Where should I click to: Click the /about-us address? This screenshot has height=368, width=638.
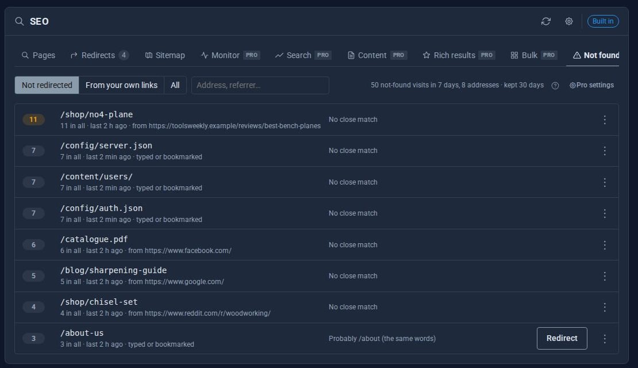[x=82, y=333]
